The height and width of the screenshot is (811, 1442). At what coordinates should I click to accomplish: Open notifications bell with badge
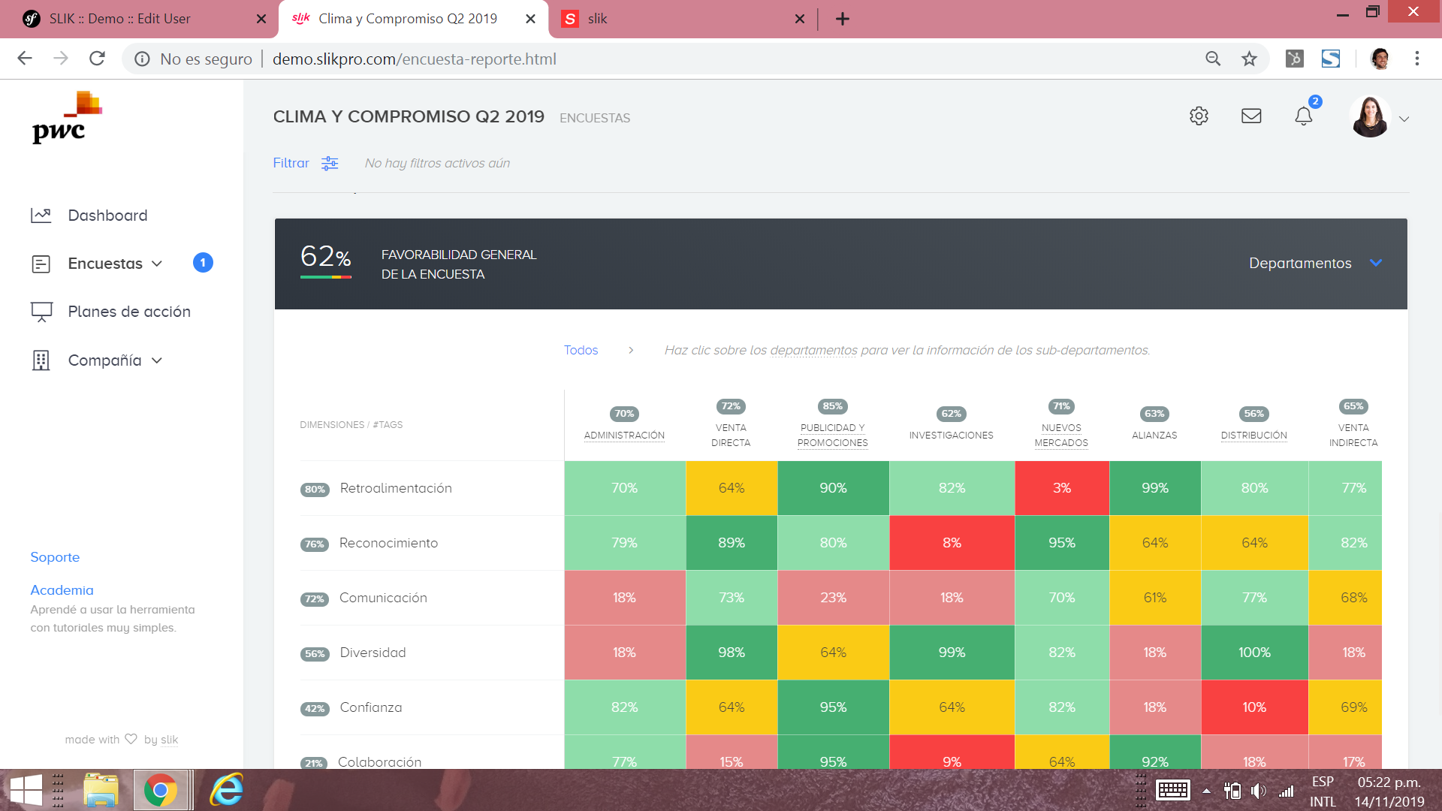[x=1304, y=116]
